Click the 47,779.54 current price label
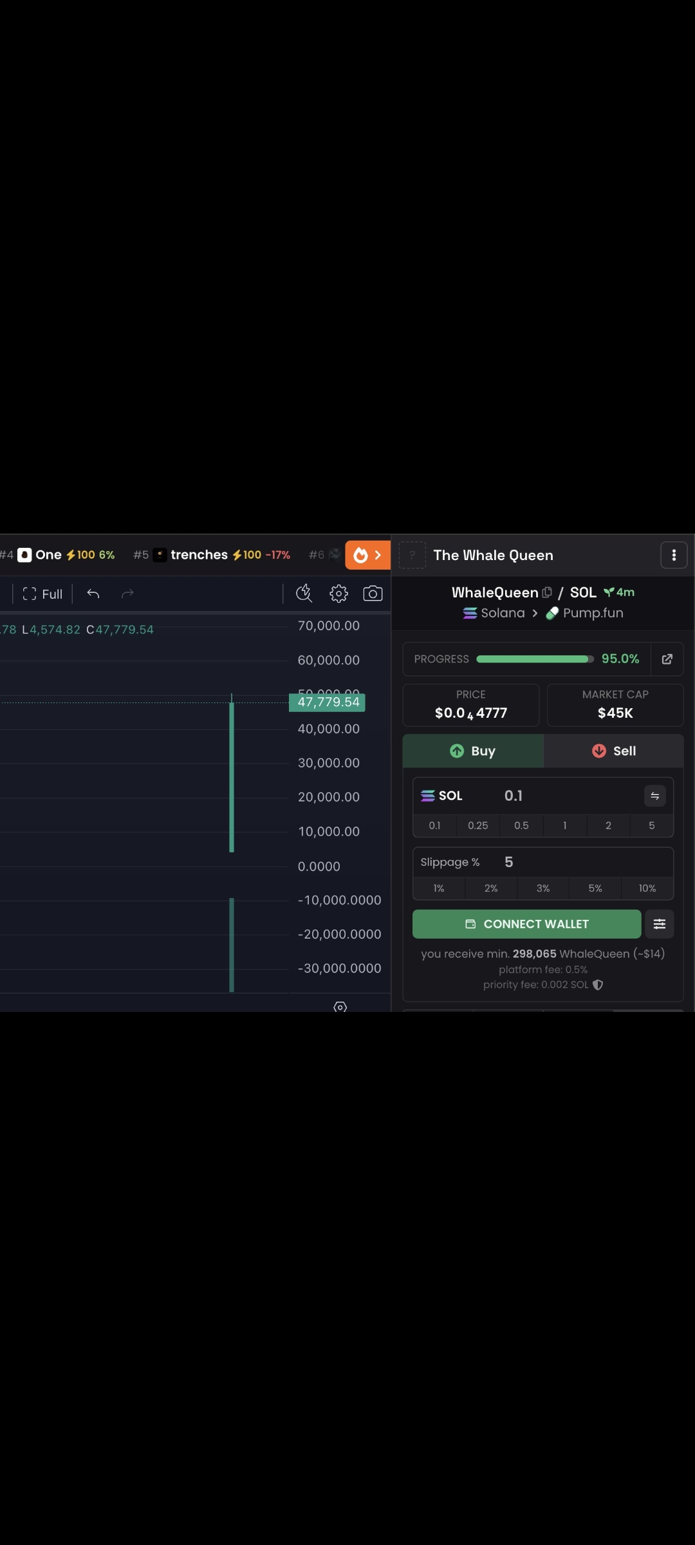This screenshot has height=1545, width=695. (328, 702)
